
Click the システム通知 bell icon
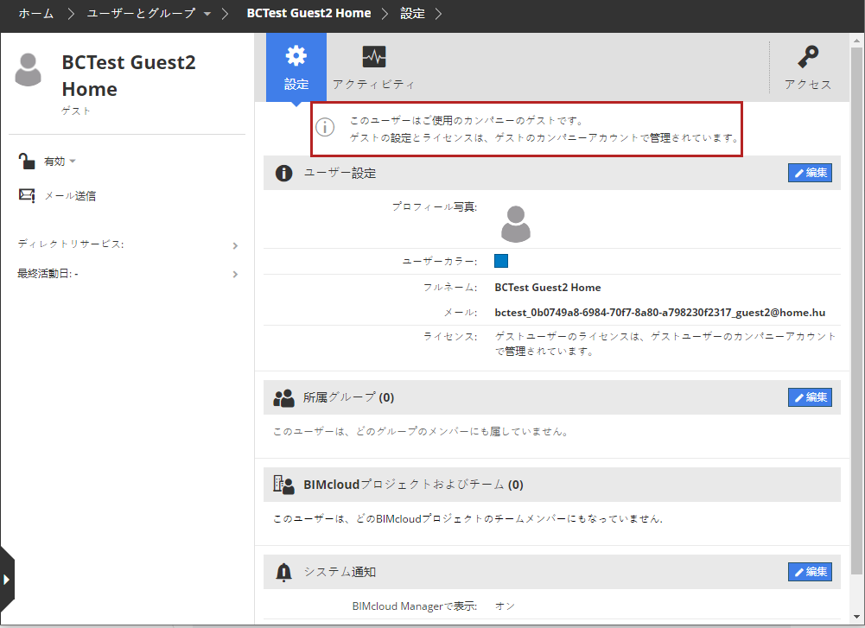283,573
